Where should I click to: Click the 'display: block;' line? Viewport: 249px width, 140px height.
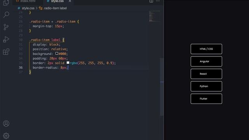coord(47,44)
